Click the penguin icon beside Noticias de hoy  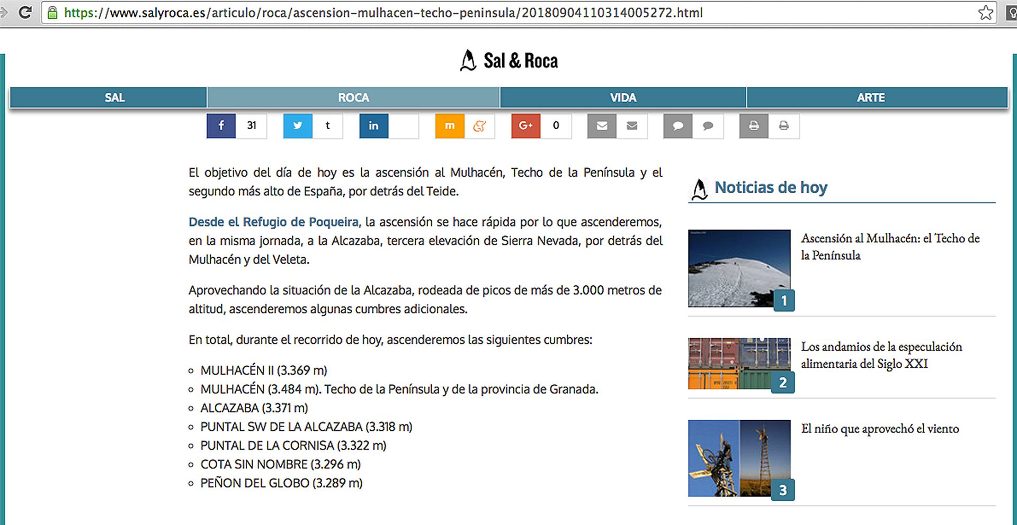coord(699,189)
